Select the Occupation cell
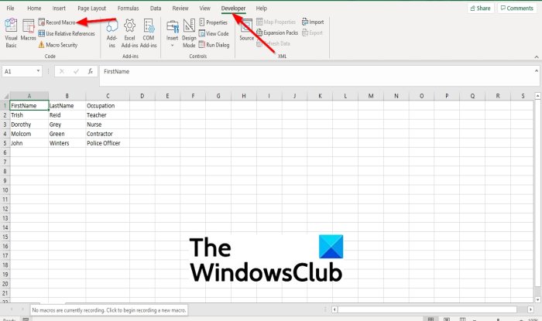The height and width of the screenshot is (321, 542). 108,106
